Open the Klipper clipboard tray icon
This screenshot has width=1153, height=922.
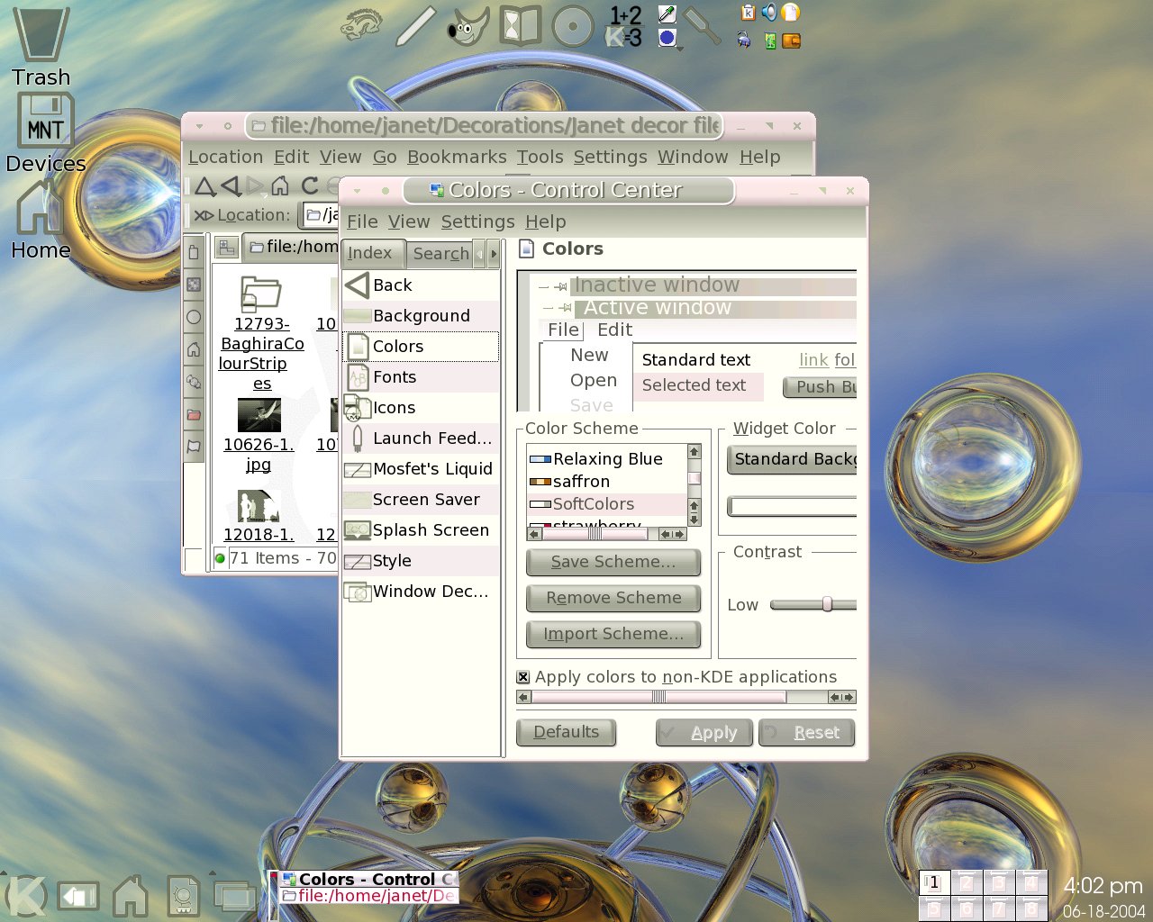pos(748,12)
